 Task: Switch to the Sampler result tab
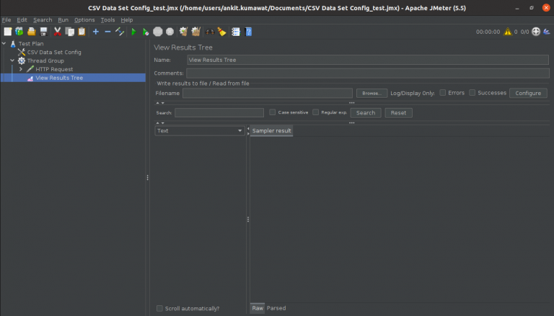tap(271, 131)
